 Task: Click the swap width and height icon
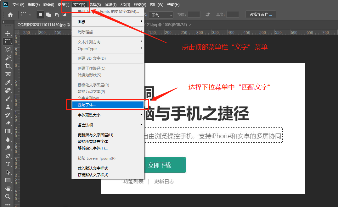[x=208, y=15]
